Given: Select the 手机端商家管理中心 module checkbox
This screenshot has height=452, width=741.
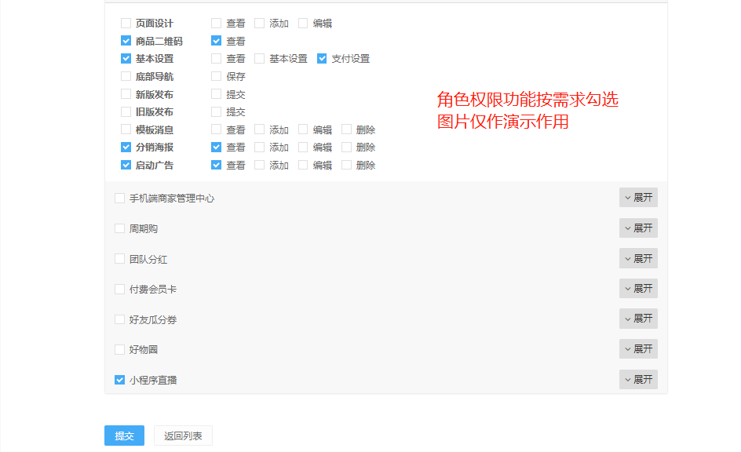Looking at the screenshot, I should (119, 199).
